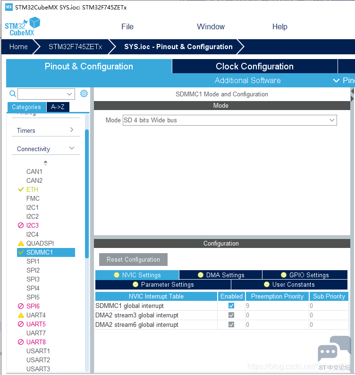Select SPI2 peripheral
Image resolution: width=355 pixels, height=375 pixels.
pos(33,270)
